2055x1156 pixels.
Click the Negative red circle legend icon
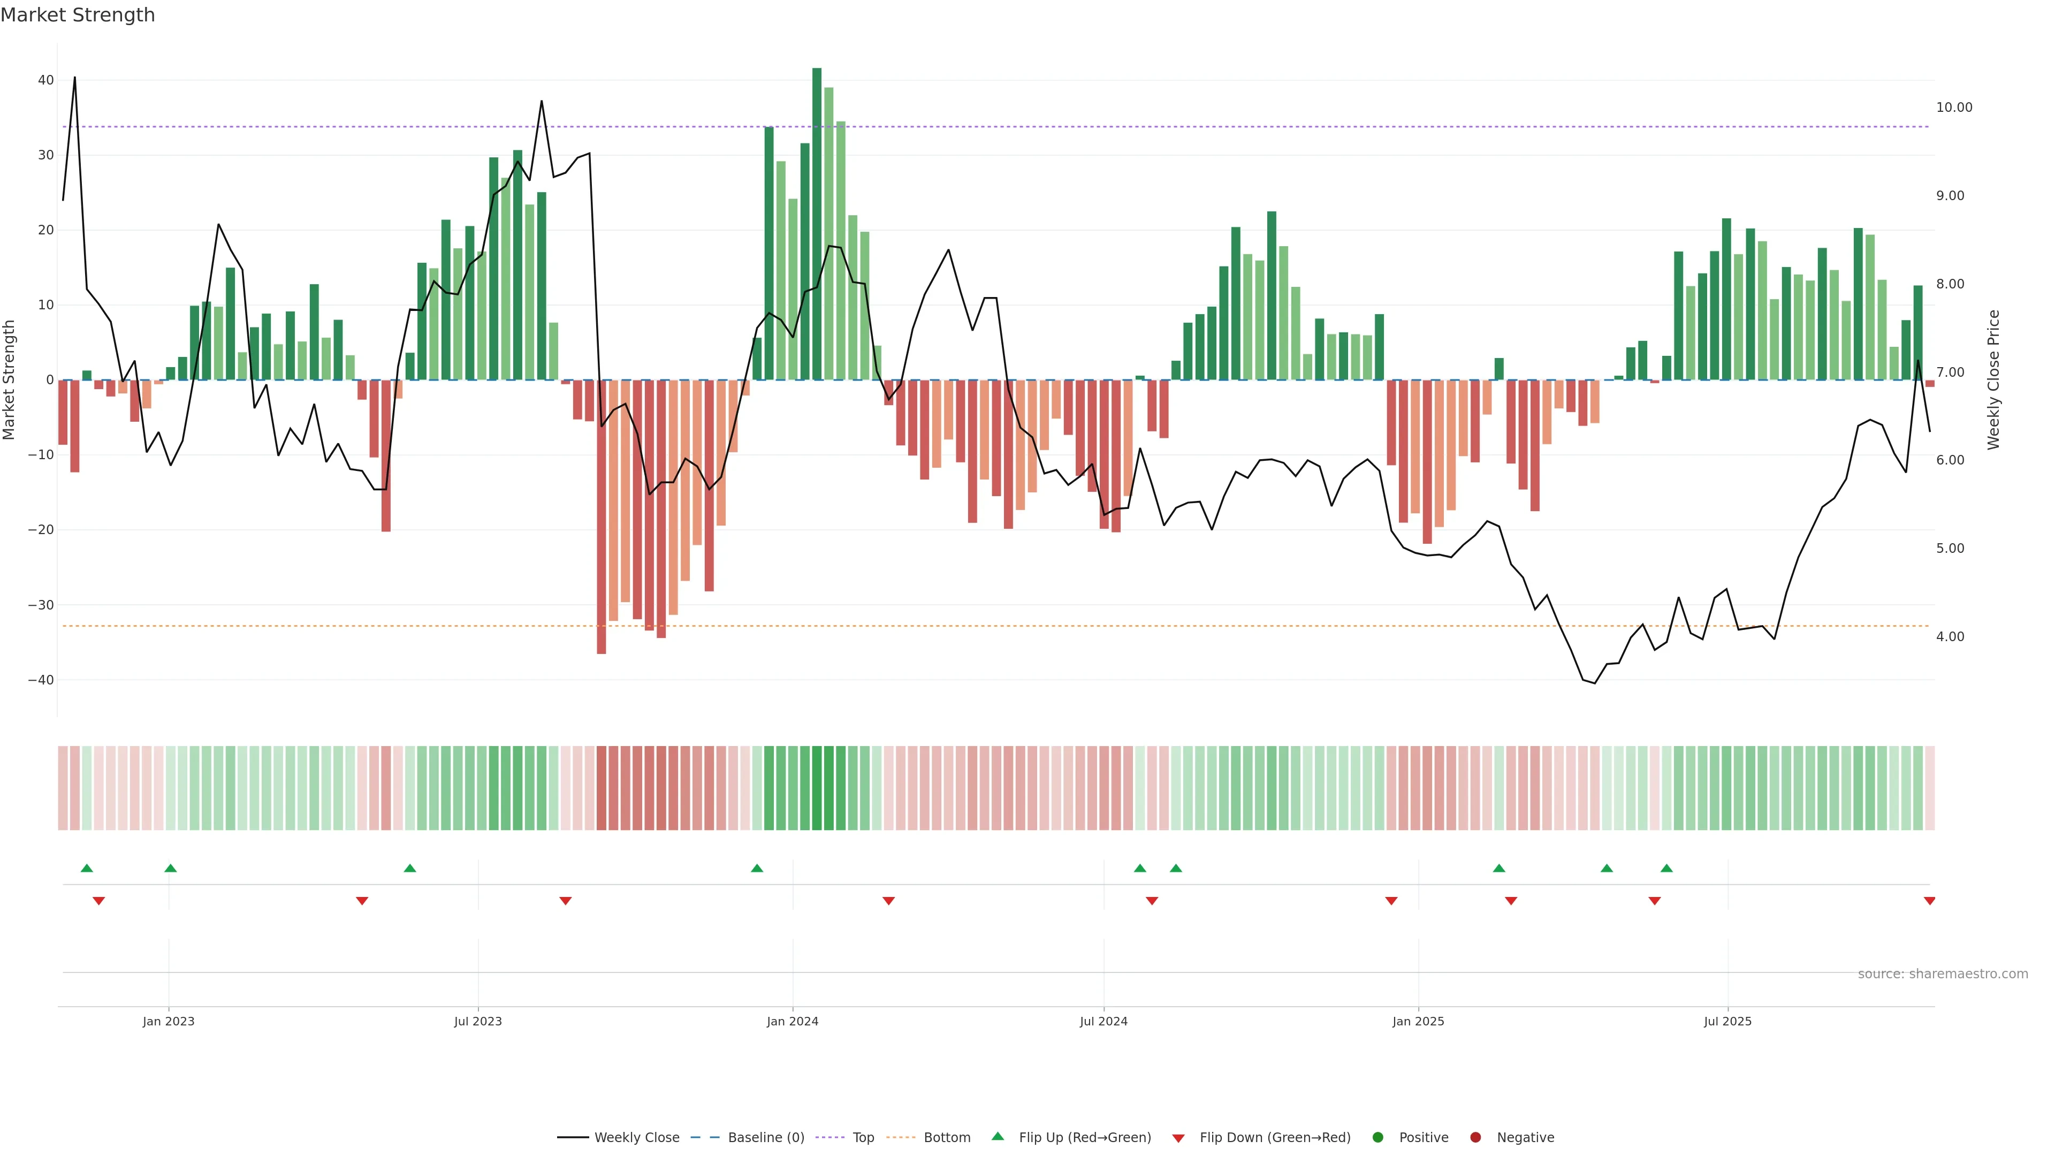pos(1475,1138)
